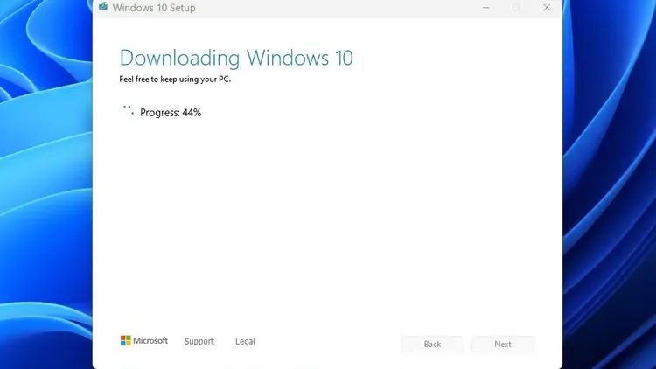Click the Microsoft logo in the footer
The height and width of the screenshot is (369, 656).
pyautogui.click(x=144, y=340)
